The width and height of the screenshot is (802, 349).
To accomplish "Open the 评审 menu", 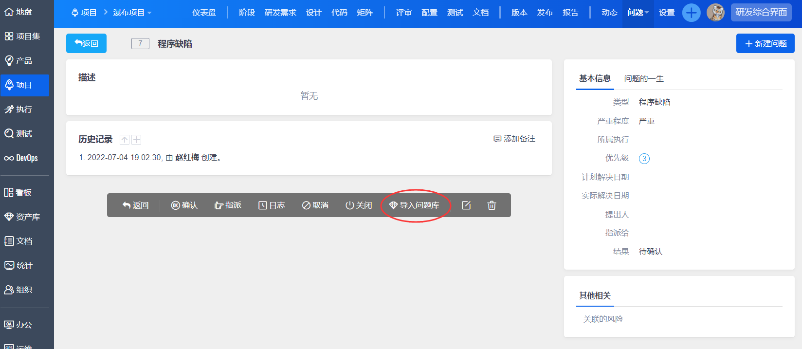I will 404,13.
